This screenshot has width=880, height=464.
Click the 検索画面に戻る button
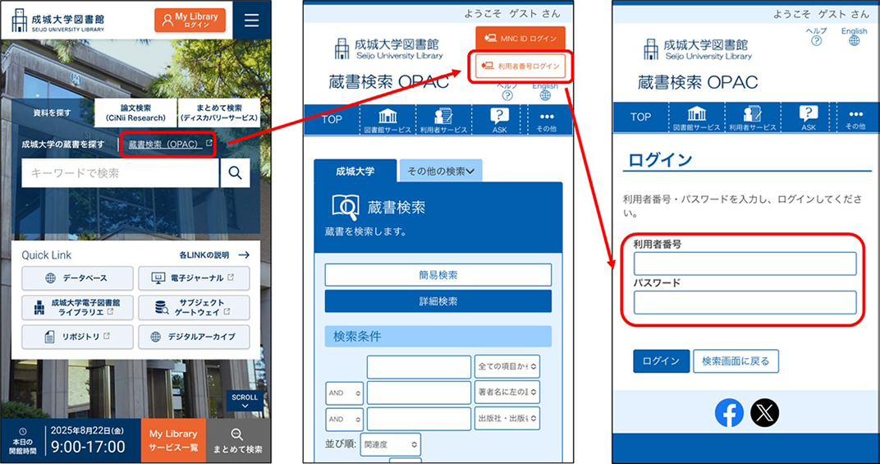[x=736, y=361]
